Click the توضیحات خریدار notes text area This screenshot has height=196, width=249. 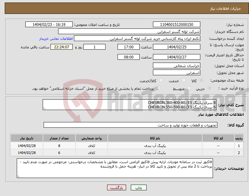click(x=115, y=168)
